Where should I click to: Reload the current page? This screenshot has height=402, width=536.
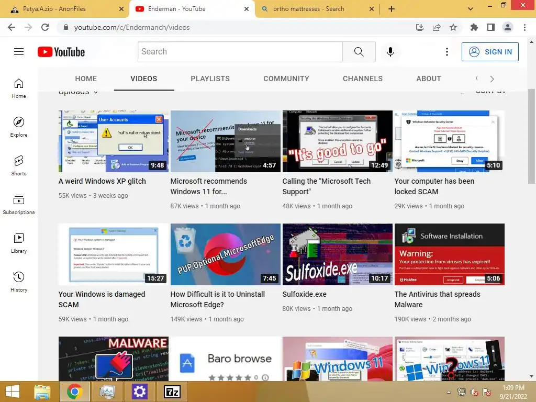click(45, 27)
